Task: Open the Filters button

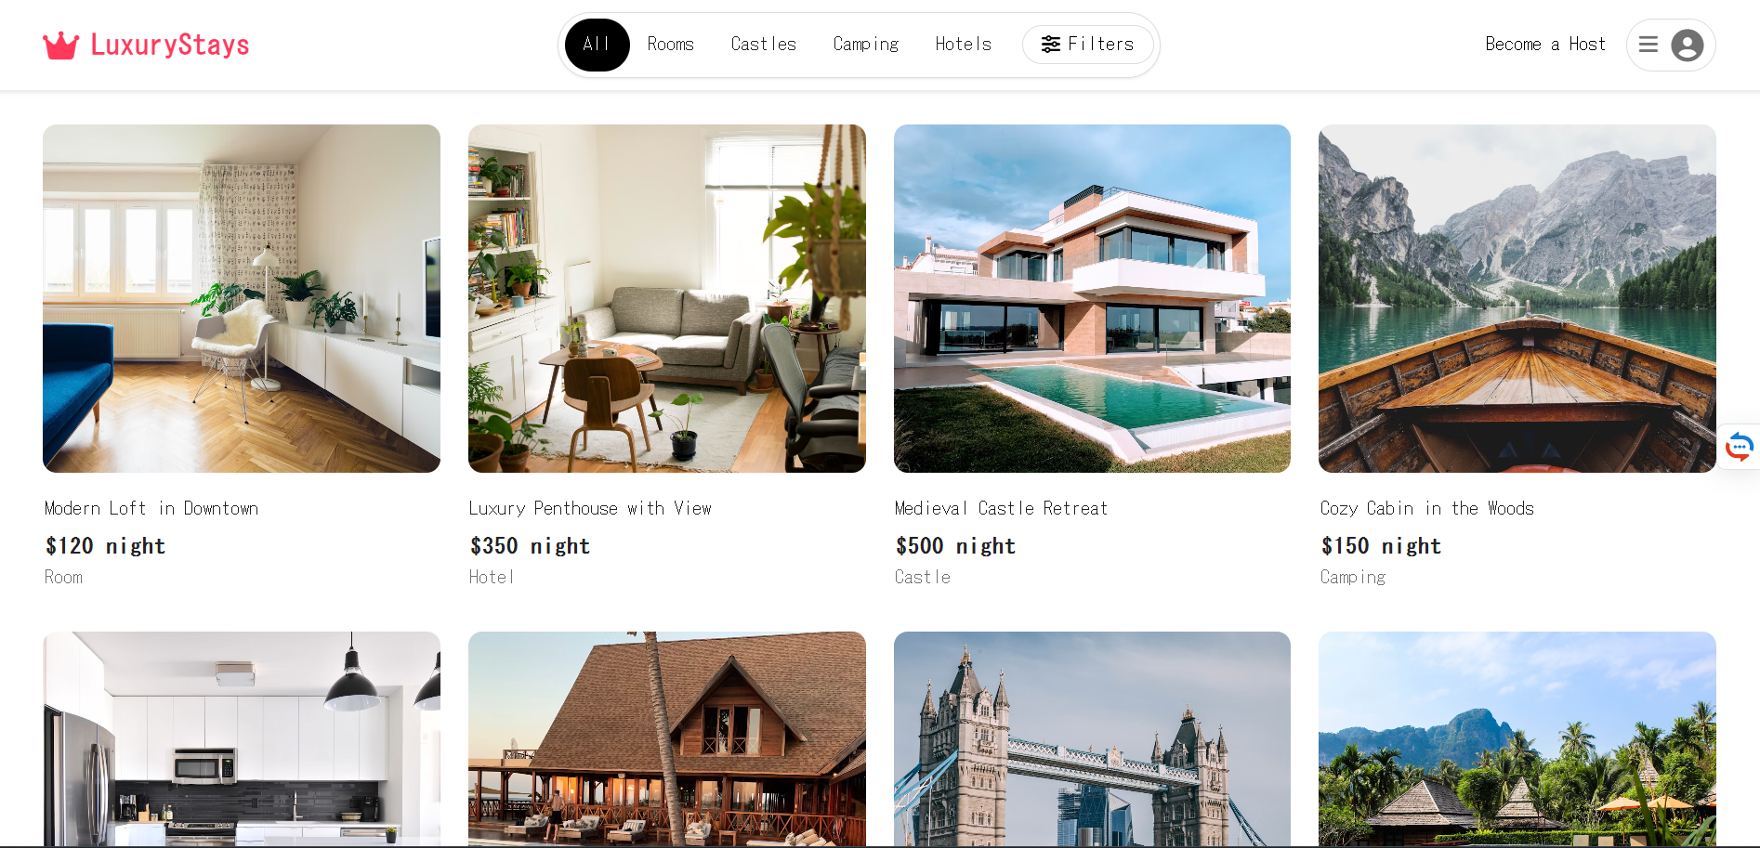Action: click(x=1088, y=45)
